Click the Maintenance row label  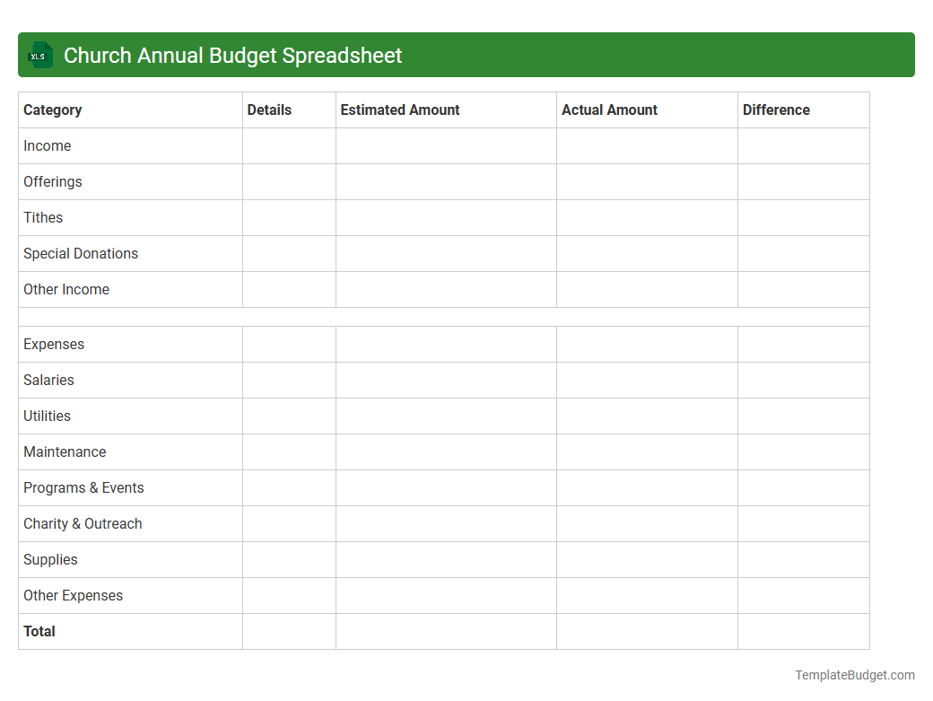[x=65, y=451]
